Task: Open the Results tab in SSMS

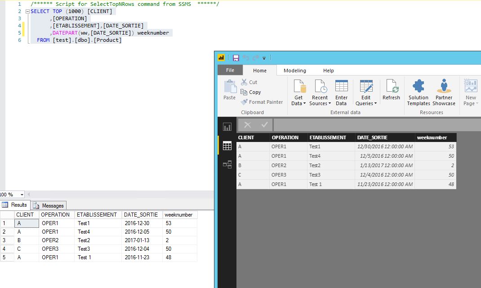Action: [x=15, y=205]
